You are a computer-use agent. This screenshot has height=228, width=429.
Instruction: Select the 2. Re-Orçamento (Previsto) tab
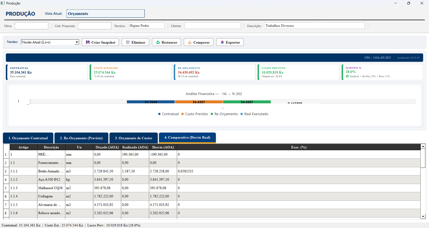(81, 138)
